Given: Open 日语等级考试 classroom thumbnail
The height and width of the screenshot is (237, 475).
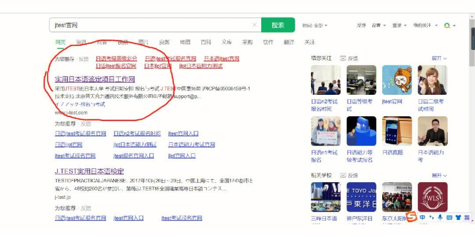Looking at the screenshot, I should coord(362,80).
